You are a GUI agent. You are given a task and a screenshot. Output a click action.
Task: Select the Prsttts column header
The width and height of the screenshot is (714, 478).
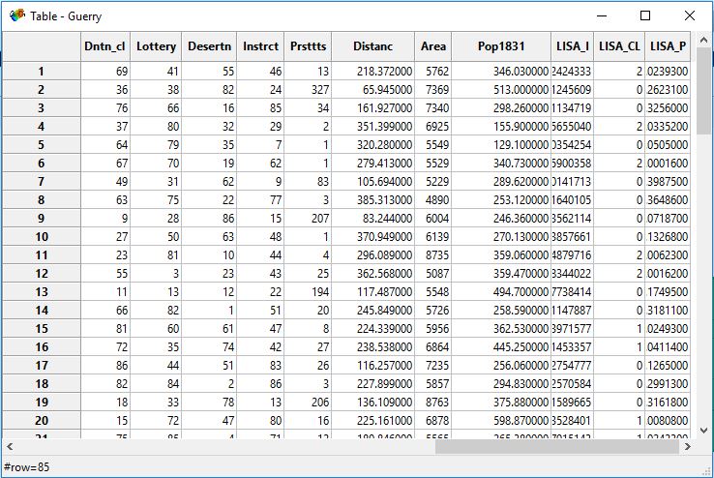[x=308, y=46]
